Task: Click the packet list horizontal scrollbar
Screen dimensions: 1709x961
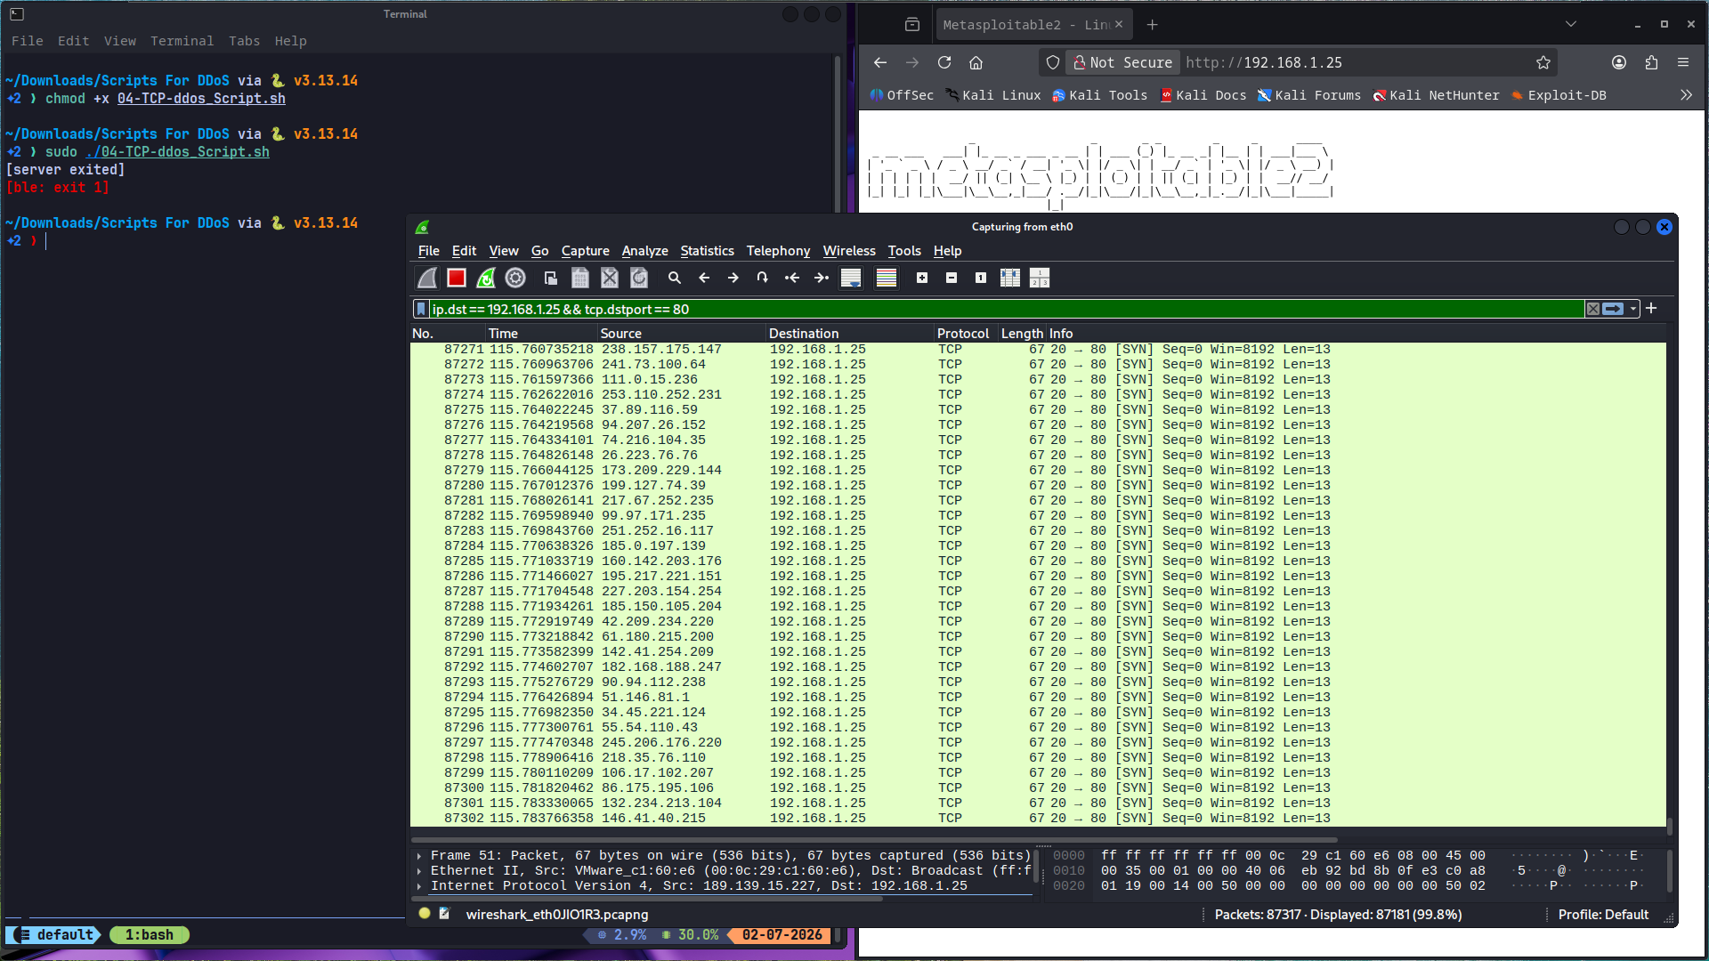Action: (874, 840)
